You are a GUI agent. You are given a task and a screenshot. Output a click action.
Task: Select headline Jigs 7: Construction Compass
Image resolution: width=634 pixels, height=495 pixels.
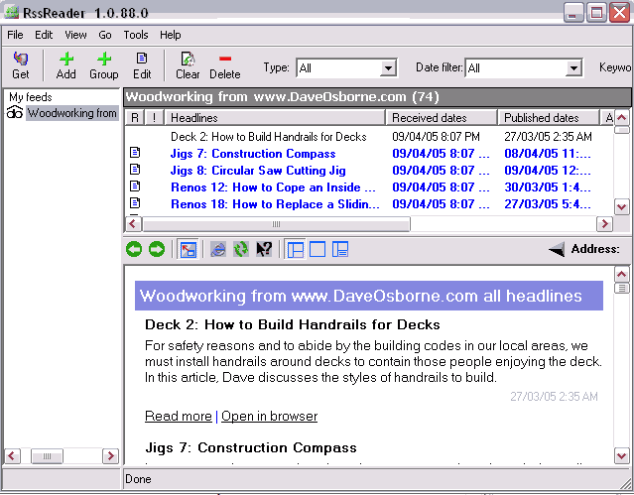tap(253, 154)
